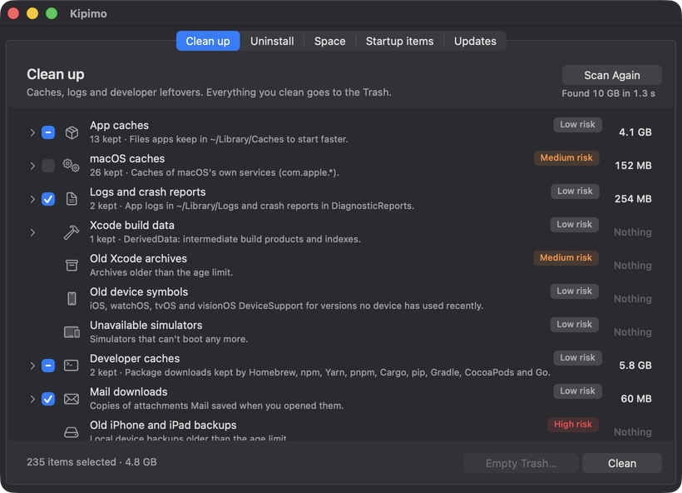
Task: Click the Clean button
Action: (622, 463)
